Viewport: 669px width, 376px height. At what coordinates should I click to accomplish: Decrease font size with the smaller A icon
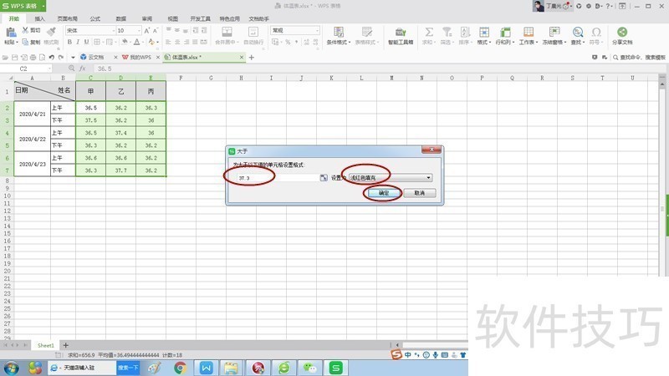156,30
